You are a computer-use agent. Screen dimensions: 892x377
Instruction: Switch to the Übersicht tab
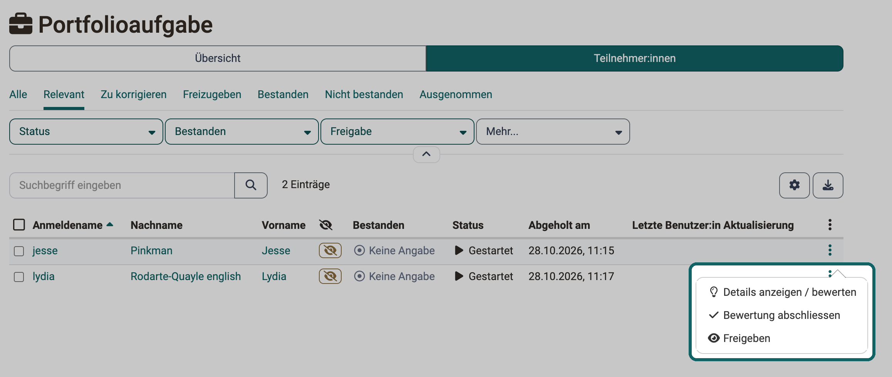[x=218, y=58]
